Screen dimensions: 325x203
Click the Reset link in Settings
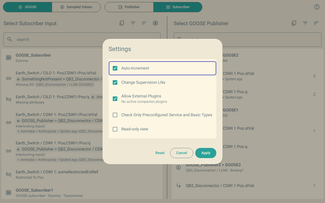tap(160, 153)
